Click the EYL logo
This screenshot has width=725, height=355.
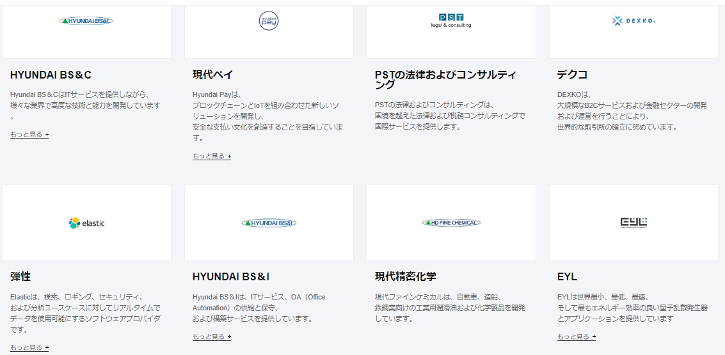[633, 222]
